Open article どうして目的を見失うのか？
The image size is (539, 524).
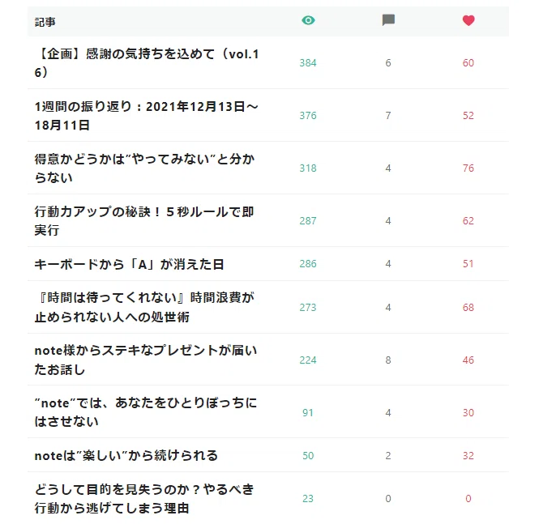point(144,499)
